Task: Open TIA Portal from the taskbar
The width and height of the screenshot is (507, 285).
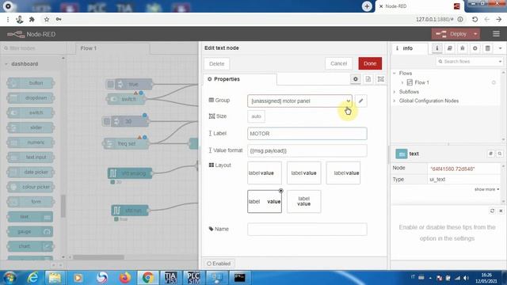Action: [170, 278]
